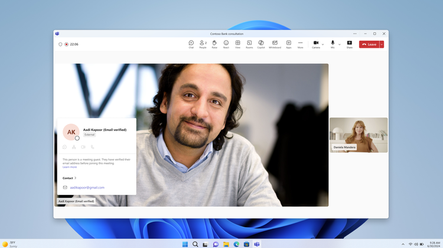The height and width of the screenshot is (248, 443).
Task: Share your screen content
Action: pos(350,44)
